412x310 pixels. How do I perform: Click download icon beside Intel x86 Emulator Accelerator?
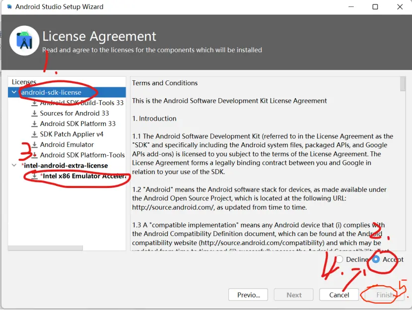(x=34, y=176)
